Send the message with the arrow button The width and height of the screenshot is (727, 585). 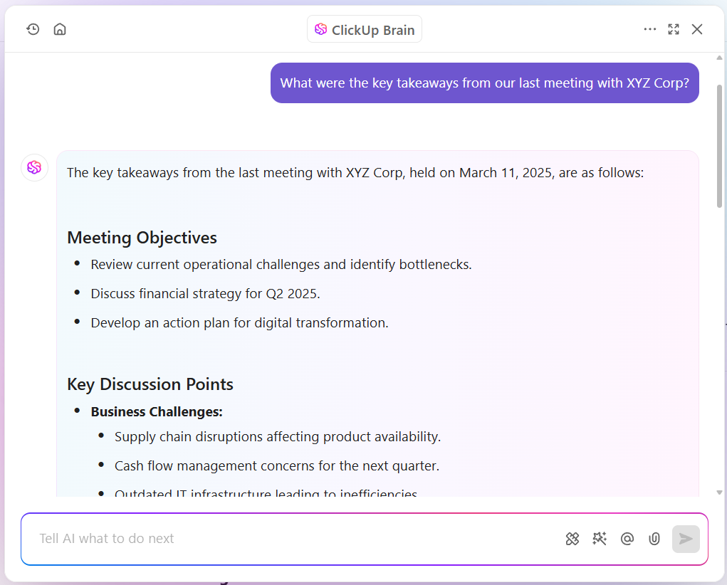coord(686,539)
